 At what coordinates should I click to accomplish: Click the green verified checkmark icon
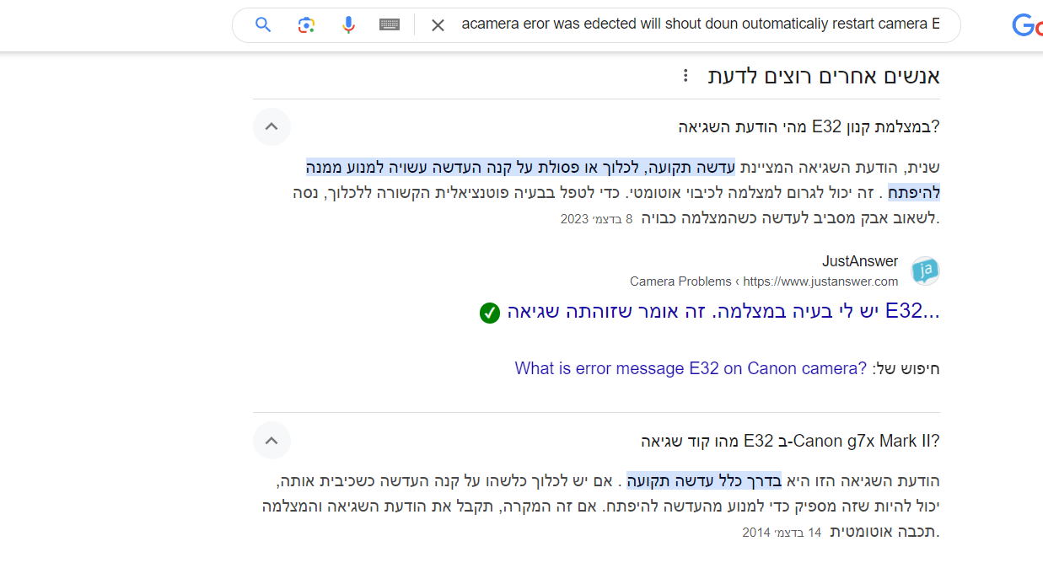click(x=489, y=313)
